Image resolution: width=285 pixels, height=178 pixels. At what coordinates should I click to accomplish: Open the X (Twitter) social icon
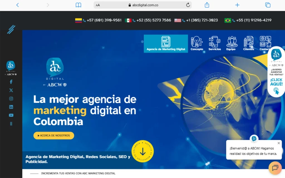pos(11,90)
